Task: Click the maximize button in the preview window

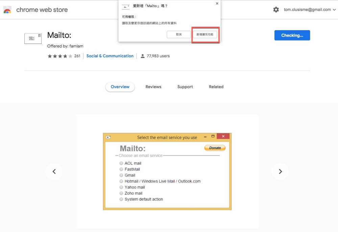Action: point(213,136)
